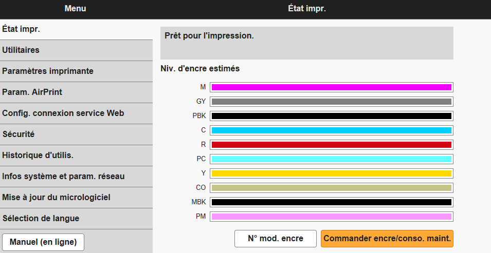Open the État impr. menu item
The image size is (491, 253).
pyautogui.click(x=76, y=29)
